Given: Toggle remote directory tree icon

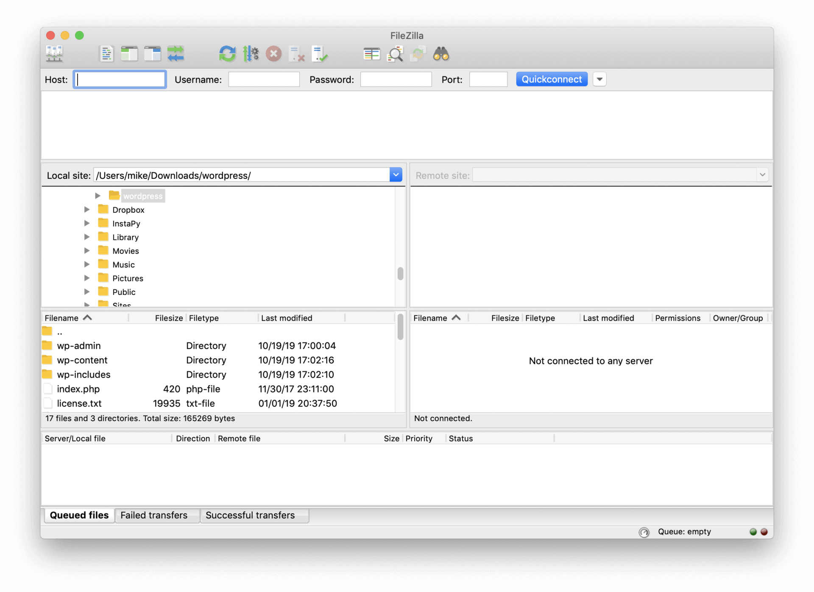Looking at the screenshot, I should pyautogui.click(x=152, y=54).
